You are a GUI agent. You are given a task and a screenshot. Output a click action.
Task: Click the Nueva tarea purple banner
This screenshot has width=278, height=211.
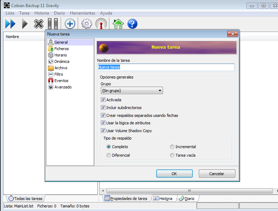coord(167,47)
